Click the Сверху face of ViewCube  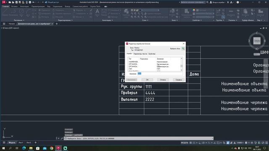[257, 41]
